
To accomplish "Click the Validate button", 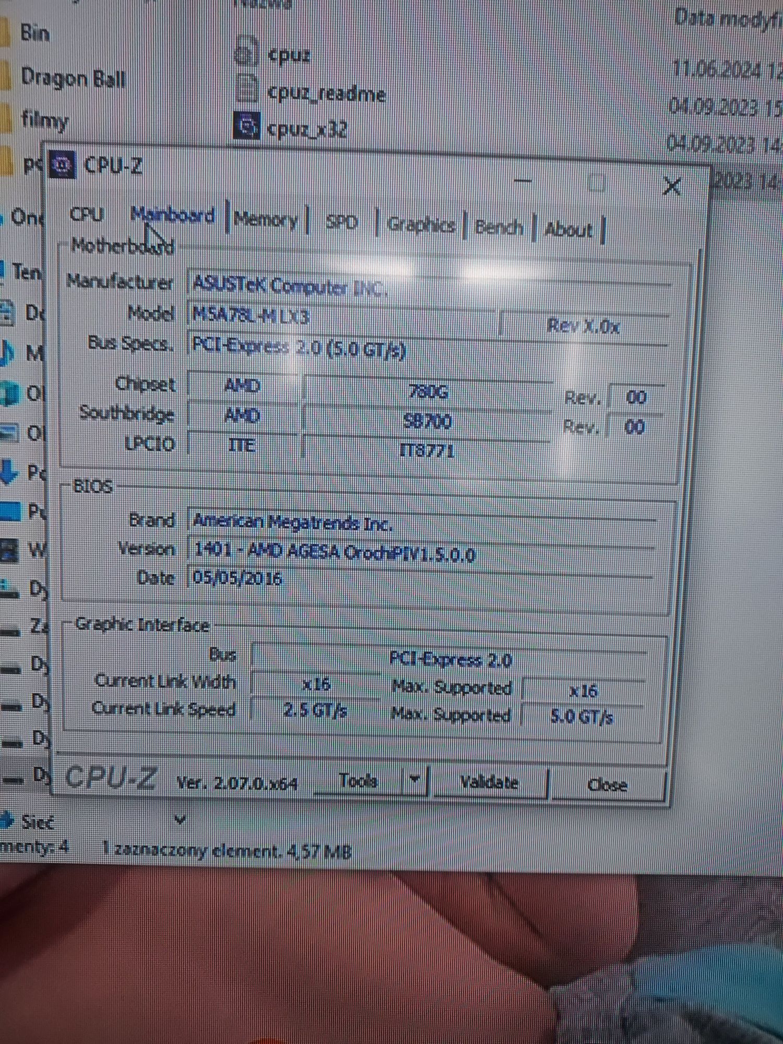I will pos(489,783).
